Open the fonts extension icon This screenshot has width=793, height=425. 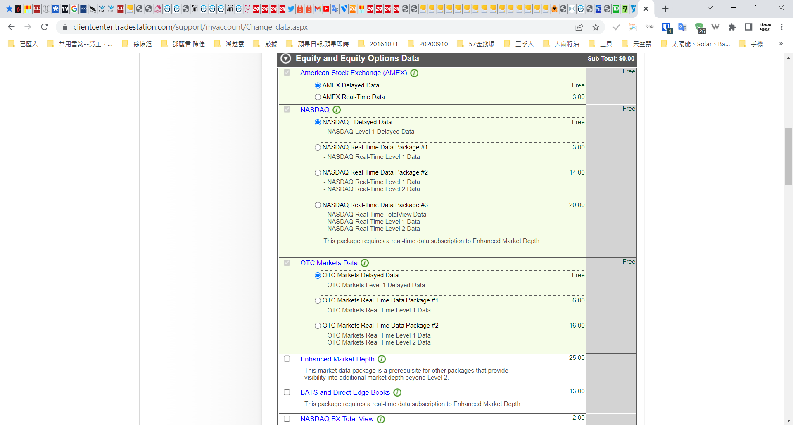[649, 27]
